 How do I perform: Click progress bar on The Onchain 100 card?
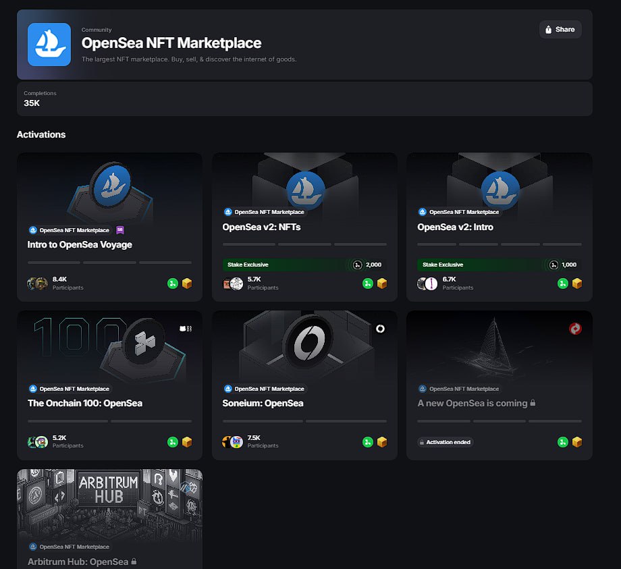click(110, 421)
